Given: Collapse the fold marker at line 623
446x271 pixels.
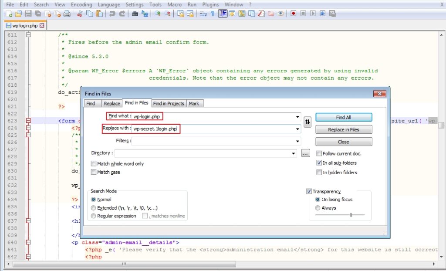Looking at the screenshot, I should click(x=28, y=121).
